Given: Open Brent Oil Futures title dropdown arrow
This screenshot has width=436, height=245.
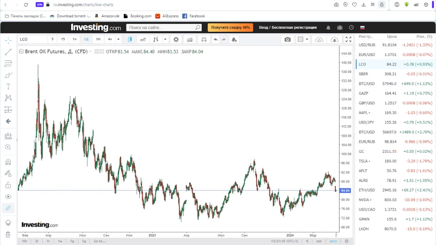Looking at the screenshot, I should pyautogui.click(x=91, y=52).
